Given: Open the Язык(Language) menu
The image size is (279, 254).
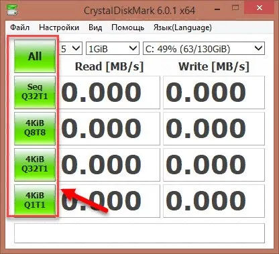Looking at the screenshot, I should [182, 27].
